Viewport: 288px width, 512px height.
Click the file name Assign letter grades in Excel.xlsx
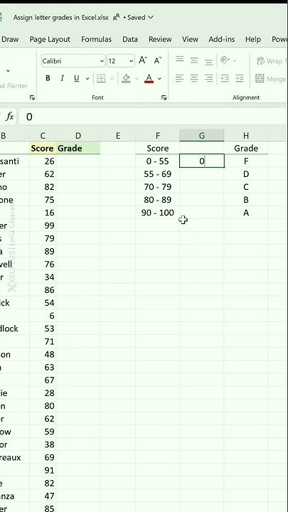coord(60,18)
